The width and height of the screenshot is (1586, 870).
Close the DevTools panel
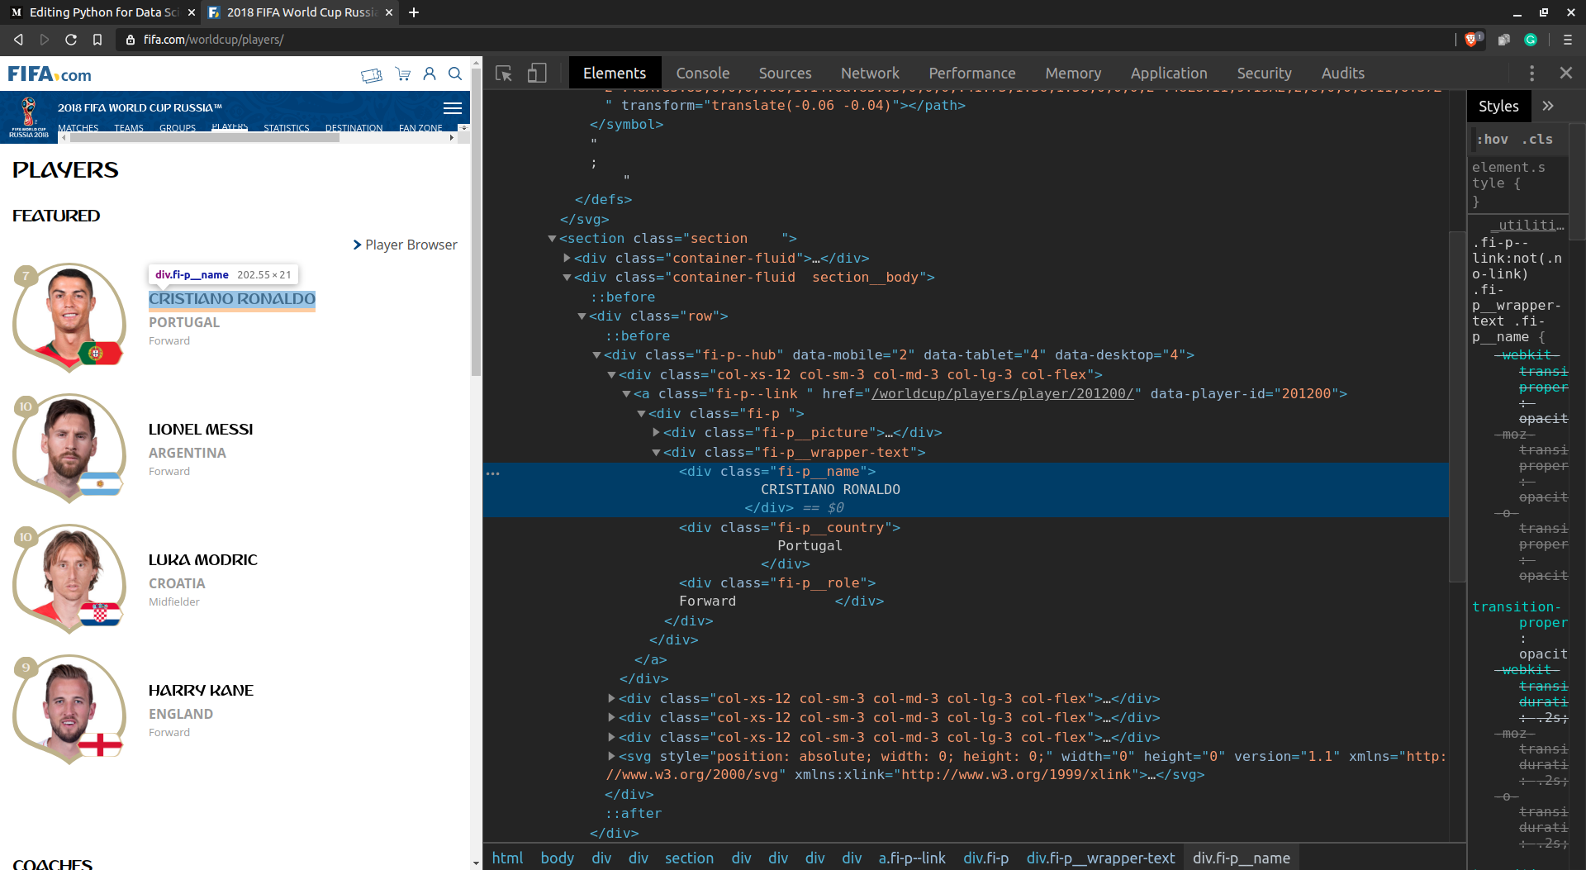(x=1565, y=73)
